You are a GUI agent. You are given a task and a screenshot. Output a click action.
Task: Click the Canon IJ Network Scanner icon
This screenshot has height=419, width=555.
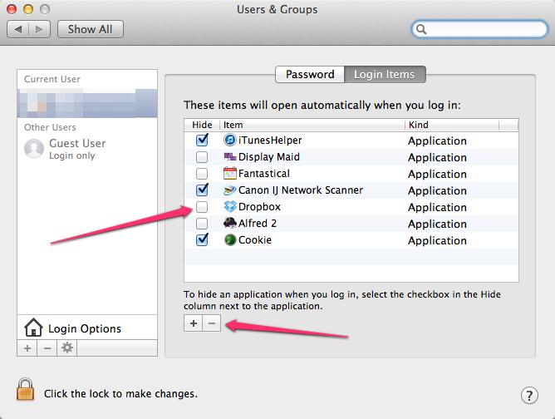[229, 190]
